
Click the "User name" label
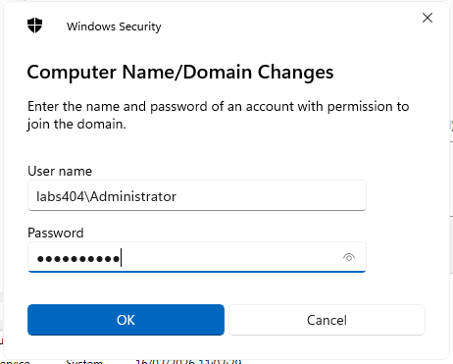[x=60, y=171]
